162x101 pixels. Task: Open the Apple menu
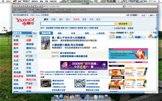click(x=3, y=1)
